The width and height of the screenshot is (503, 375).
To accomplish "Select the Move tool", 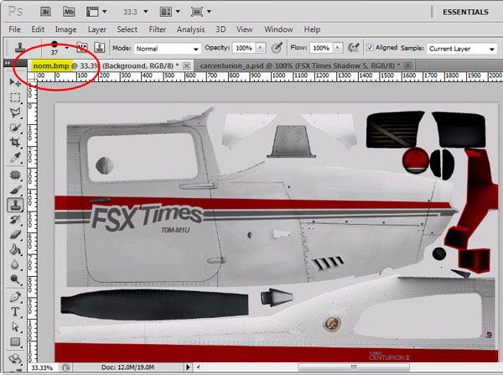I will tap(15, 82).
